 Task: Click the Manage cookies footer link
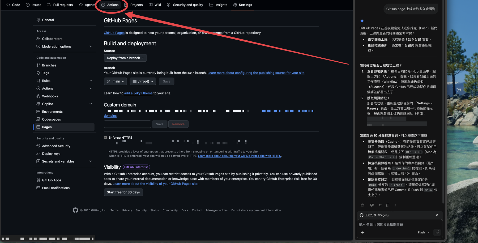point(217,210)
